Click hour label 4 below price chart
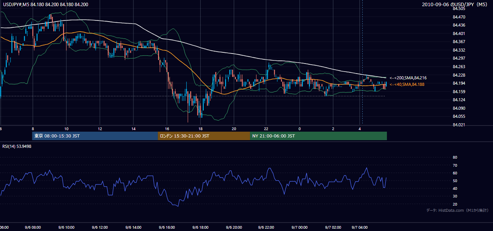493x231 pixels. [x=360, y=129]
